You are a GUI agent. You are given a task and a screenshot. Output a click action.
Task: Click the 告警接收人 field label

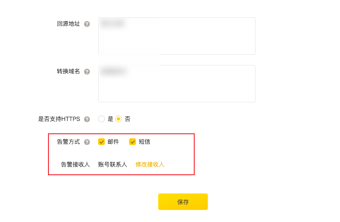pos(75,164)
